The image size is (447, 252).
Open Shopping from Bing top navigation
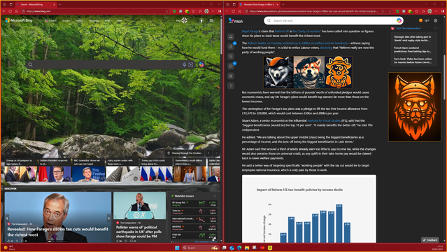coord(94,20)
